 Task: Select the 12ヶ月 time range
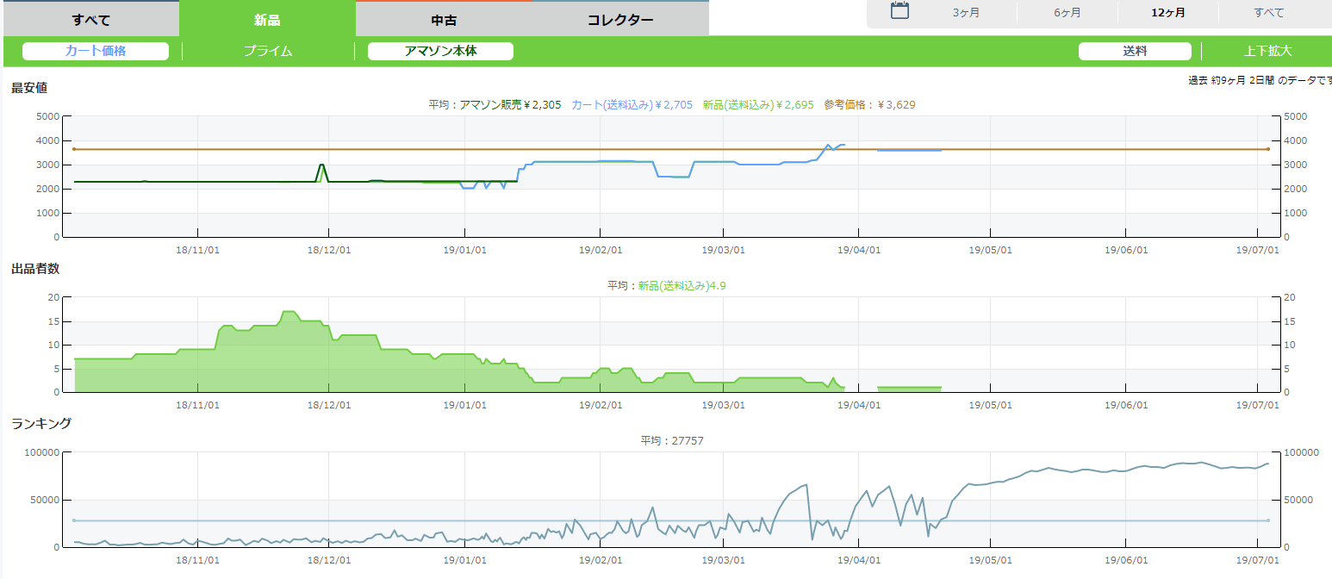[x=1167, y=13]
